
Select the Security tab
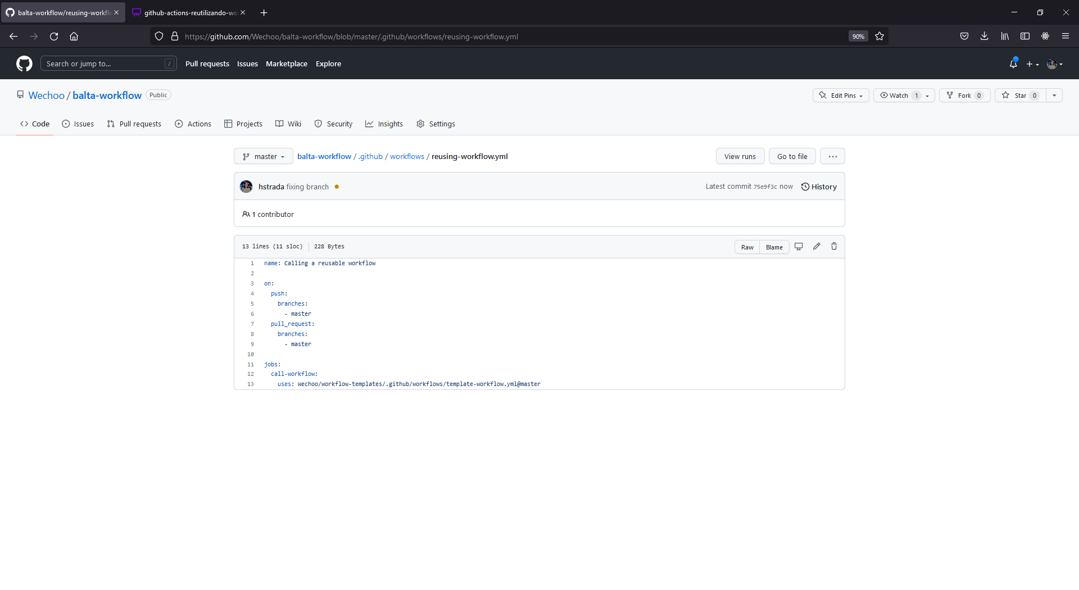click(333, 124)
